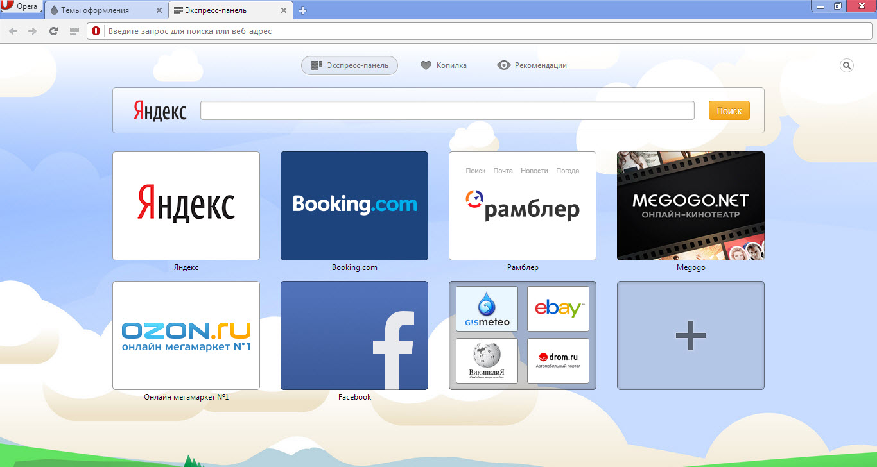Go back with the back arrow
This screenshot has width=877, height=467.
[x=13, y=31]
